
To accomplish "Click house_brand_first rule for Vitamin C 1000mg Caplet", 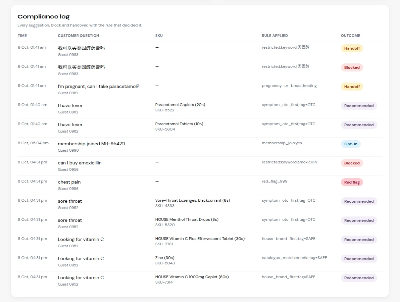I will [x=289, y=277].
